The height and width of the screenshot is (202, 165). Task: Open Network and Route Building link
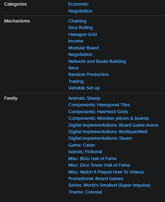click(97, 61)
